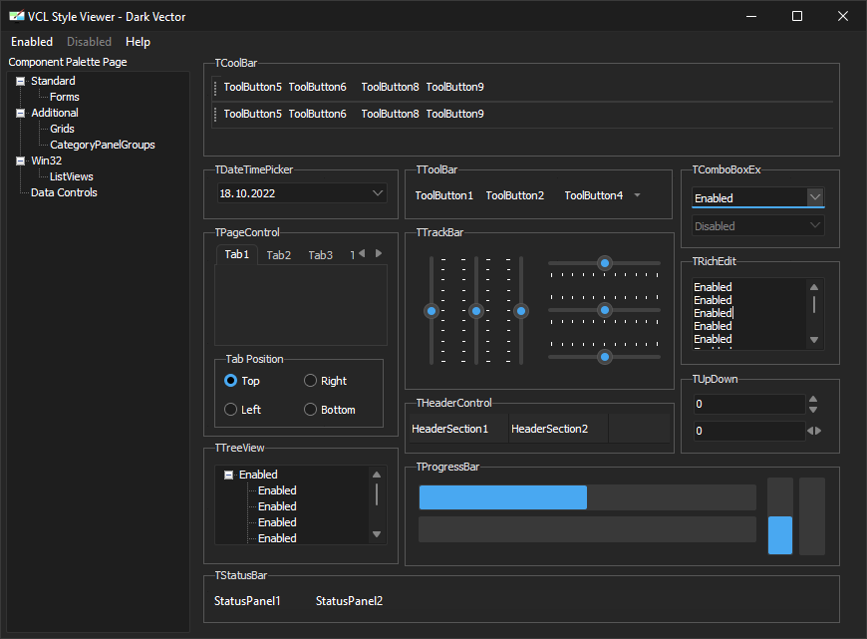Image resolution: width=867 pixels, height=639 pixels.
Task: Switch to Tab3
Action: [x=321, y=255]
